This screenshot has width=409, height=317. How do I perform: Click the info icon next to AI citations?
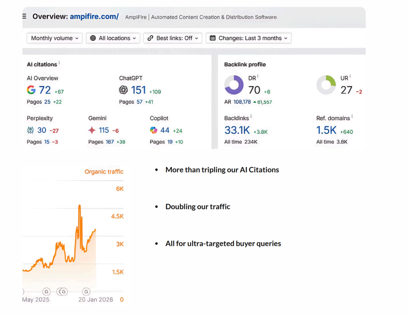coord(59,63)
